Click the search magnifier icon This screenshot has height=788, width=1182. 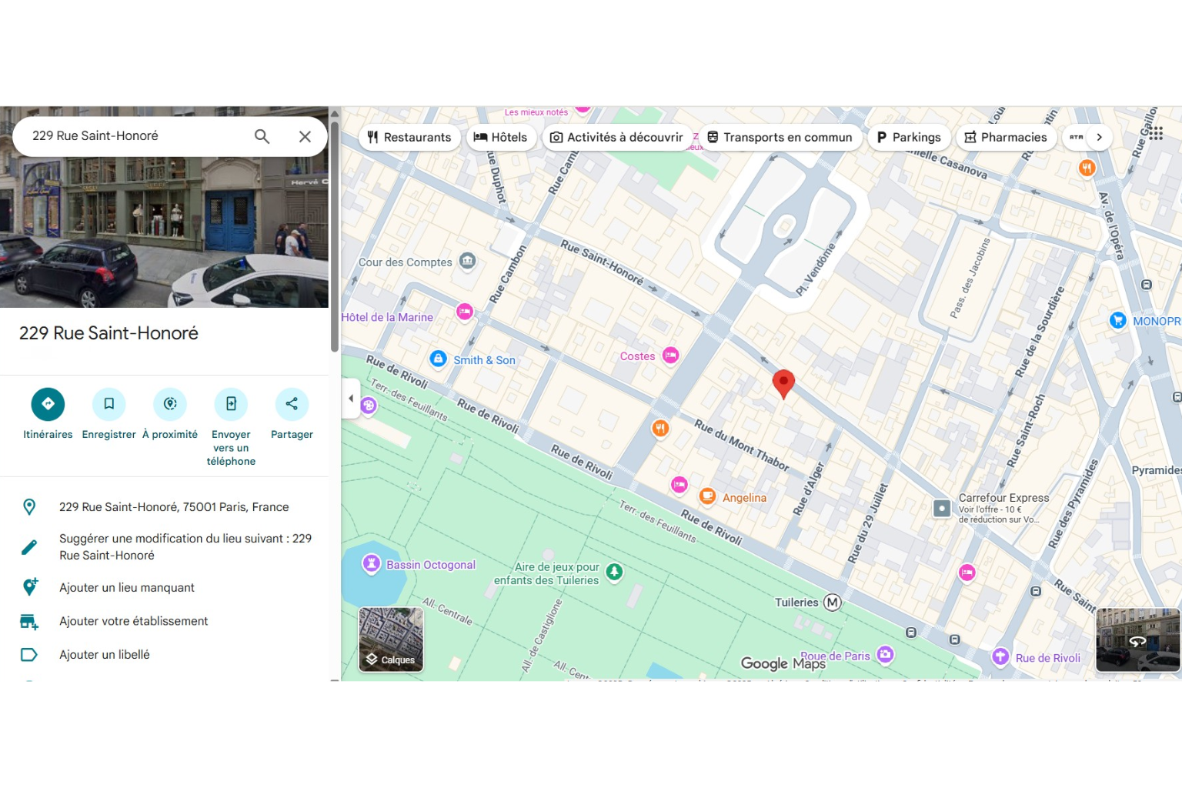[262, 136]
